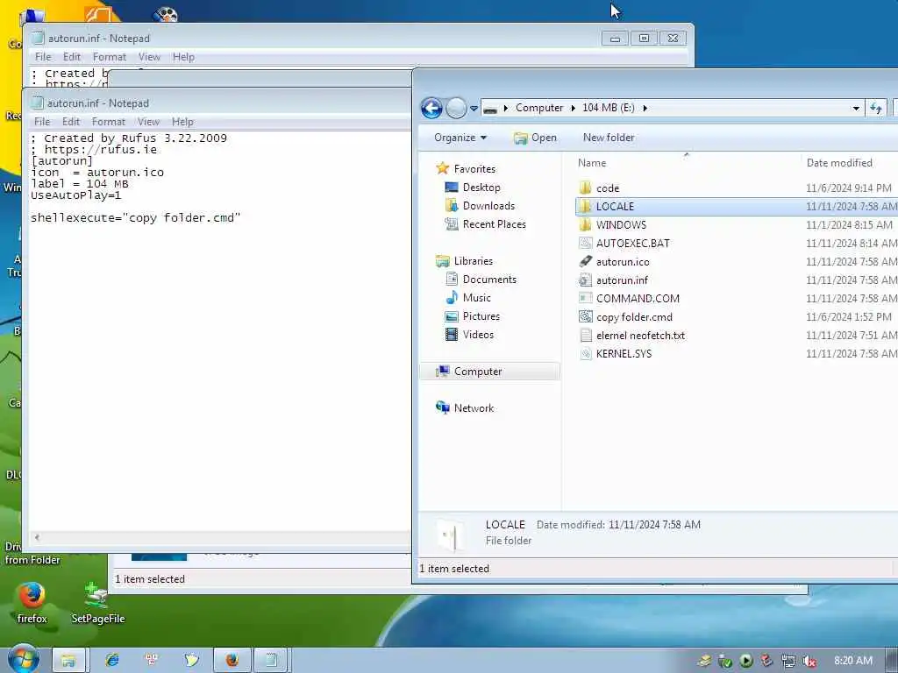Open the Organize dropdown menu
Screen dimensions: 898x673
click(460, 138)
